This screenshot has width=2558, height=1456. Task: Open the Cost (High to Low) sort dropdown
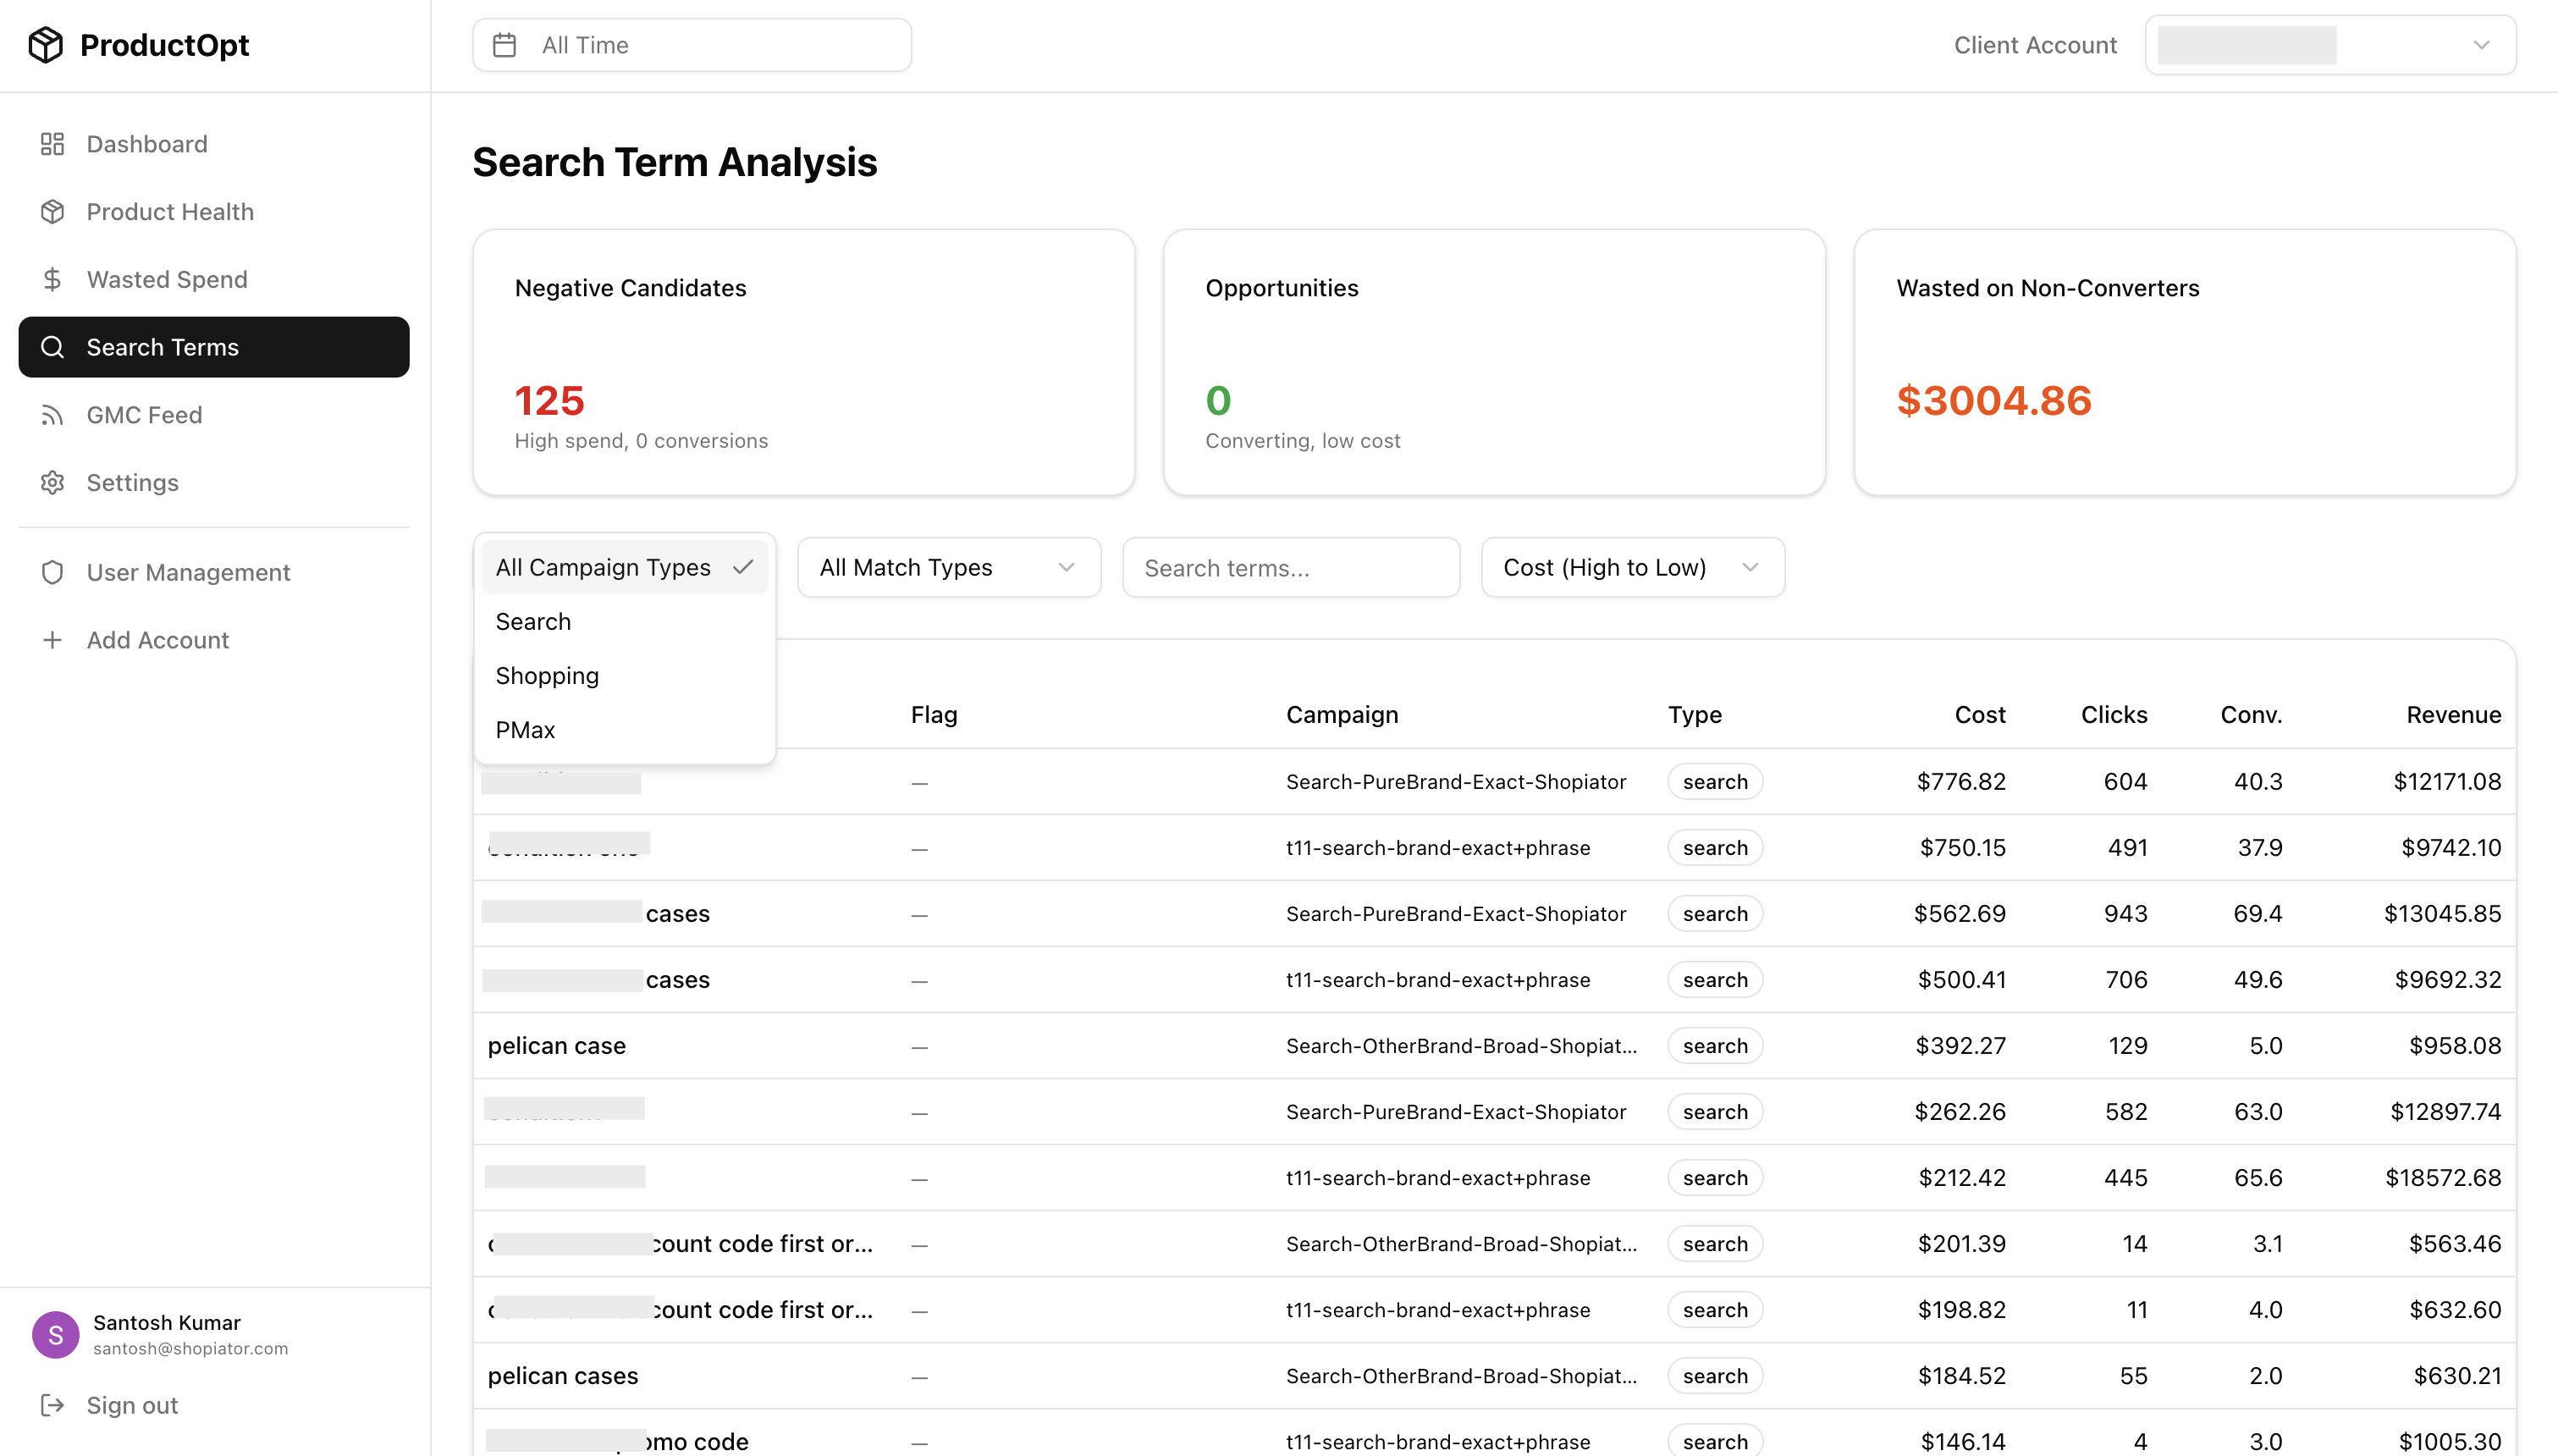[1630, 567]
